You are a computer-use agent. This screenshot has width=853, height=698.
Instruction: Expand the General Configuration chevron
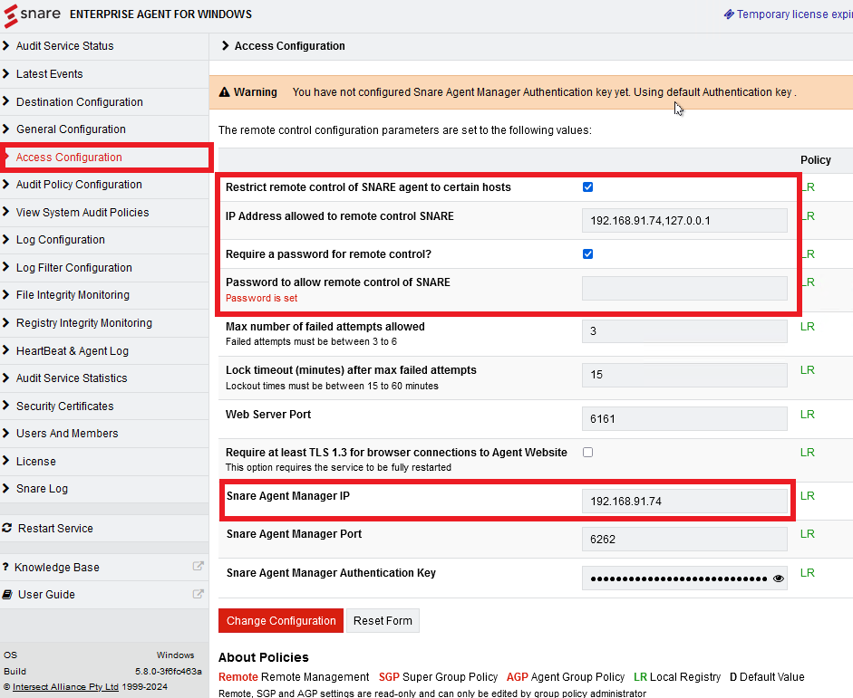[6, 129]
